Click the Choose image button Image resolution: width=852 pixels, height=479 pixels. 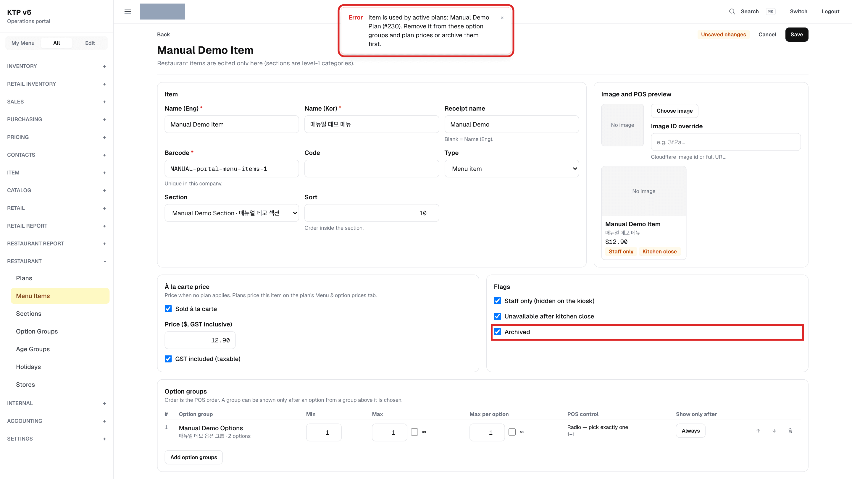click(675, 111)
